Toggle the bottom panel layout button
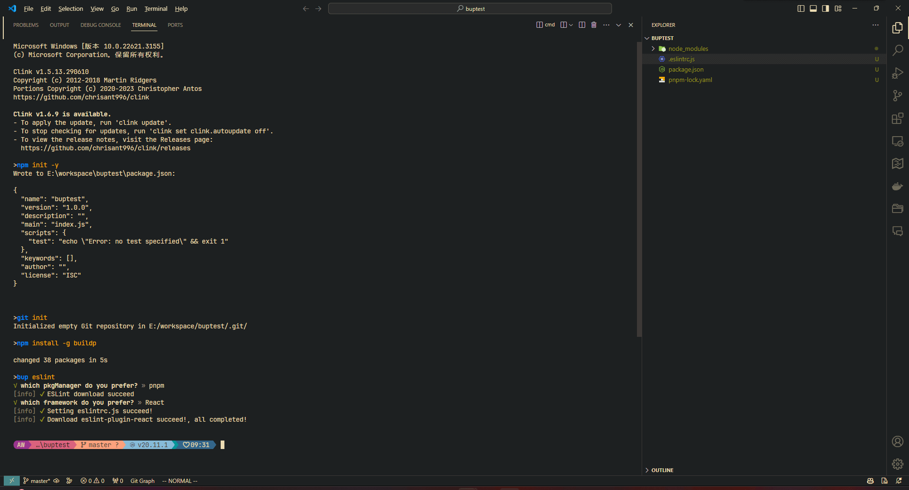 tap(813, 8)
